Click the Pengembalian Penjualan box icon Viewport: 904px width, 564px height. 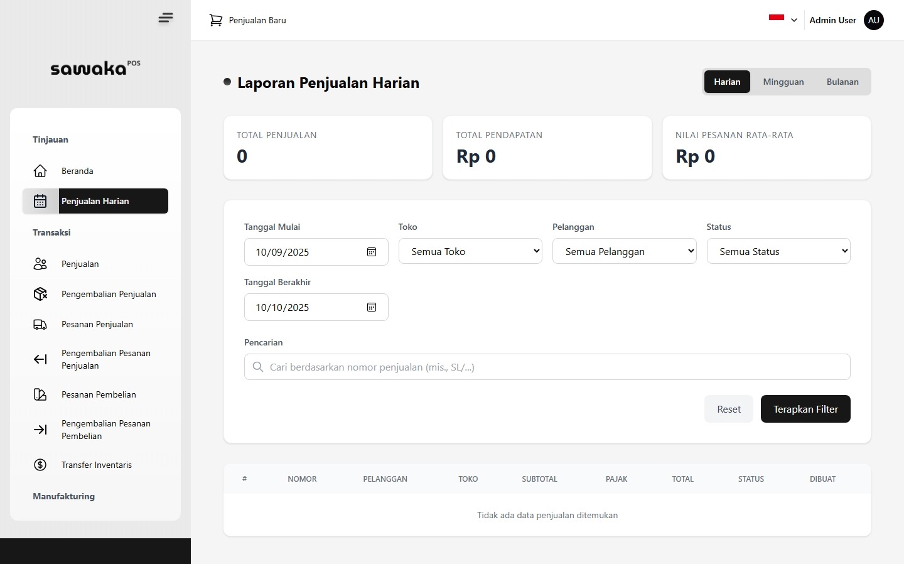40,294
